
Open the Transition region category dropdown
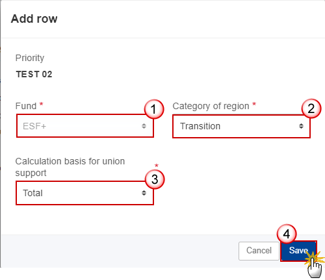(x=241, y=126)
